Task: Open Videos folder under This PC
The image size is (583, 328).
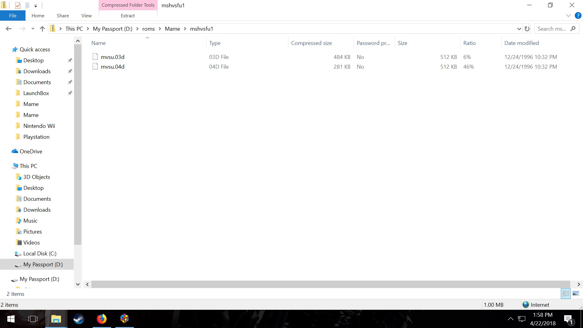Action: click(x=31, y=243)
